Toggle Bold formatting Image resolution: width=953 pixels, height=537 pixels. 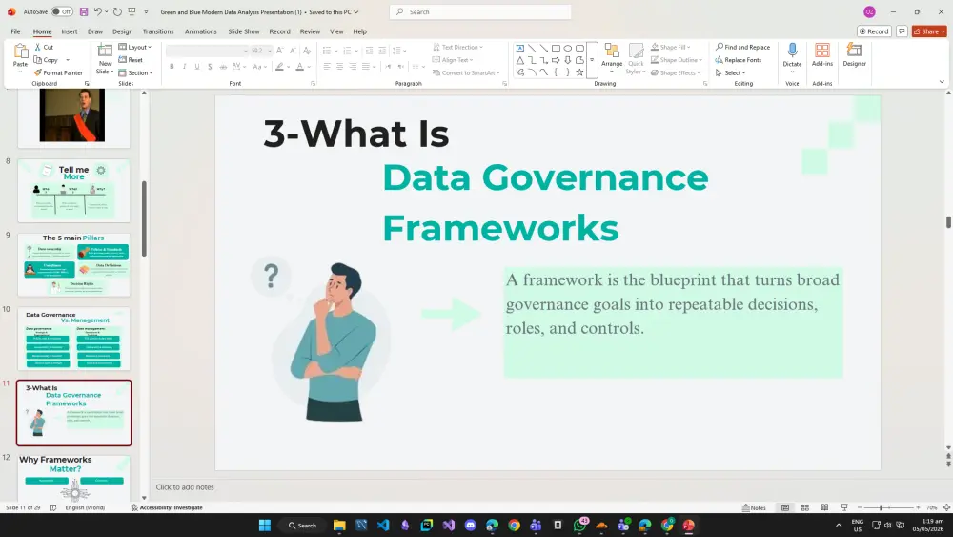[172, 66]
